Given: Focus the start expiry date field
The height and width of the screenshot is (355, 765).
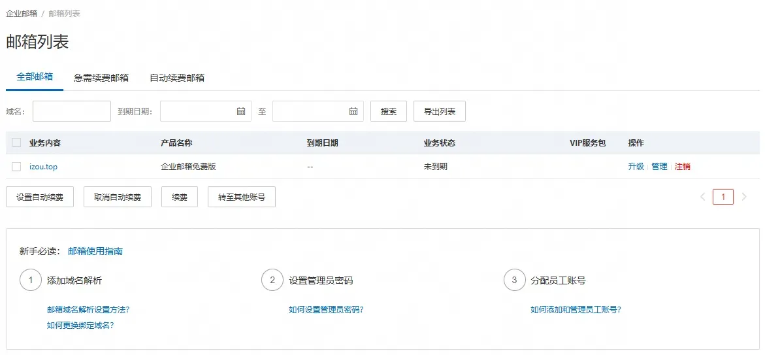Looking at the screenshot, I should pos(205,111).
